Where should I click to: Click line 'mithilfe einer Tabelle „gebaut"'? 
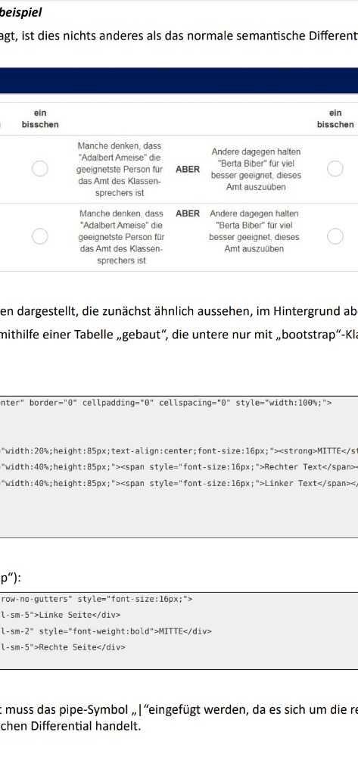coord(179,335)
